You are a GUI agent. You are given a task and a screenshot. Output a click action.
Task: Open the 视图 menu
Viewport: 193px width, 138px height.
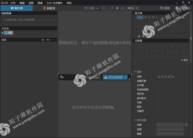coord(31,3)
